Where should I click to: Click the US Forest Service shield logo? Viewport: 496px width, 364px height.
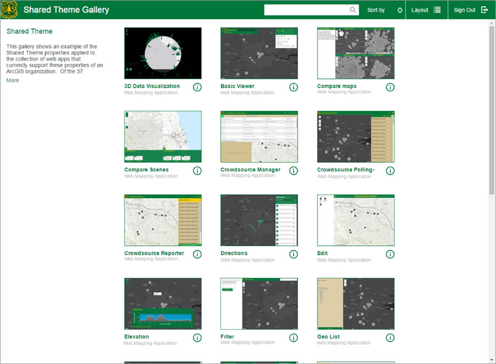(8, 9)
